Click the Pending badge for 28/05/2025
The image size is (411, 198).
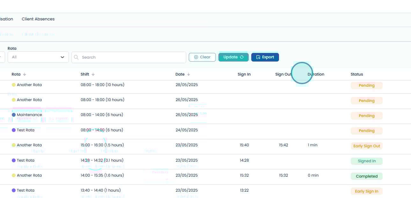click(366, 85)
